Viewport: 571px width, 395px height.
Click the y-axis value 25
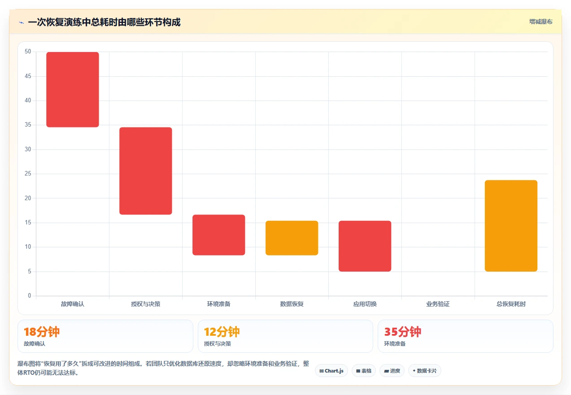click(28, 174)
